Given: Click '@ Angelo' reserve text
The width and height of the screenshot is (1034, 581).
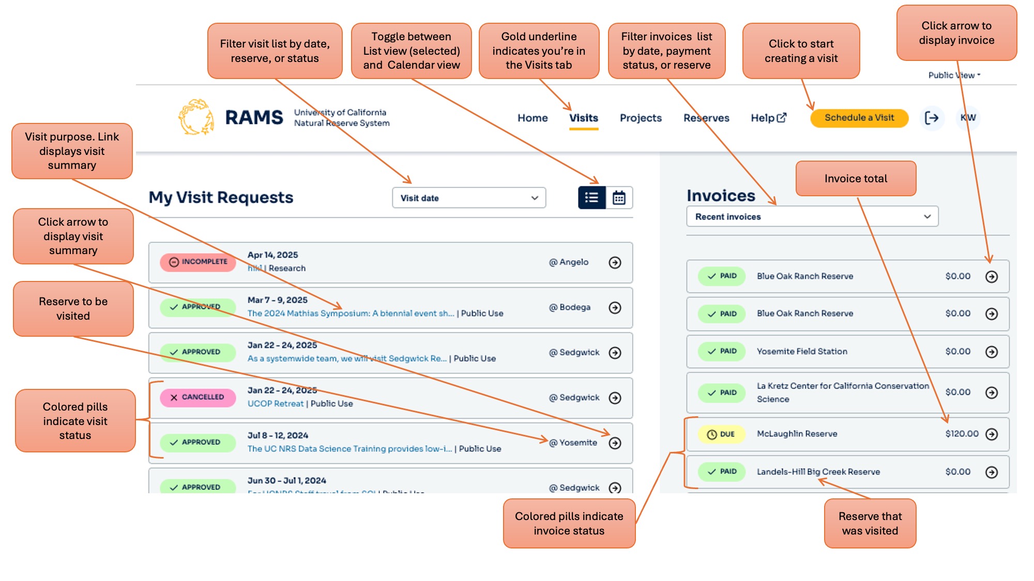Looking at the screenshot, I should [569, 262].
